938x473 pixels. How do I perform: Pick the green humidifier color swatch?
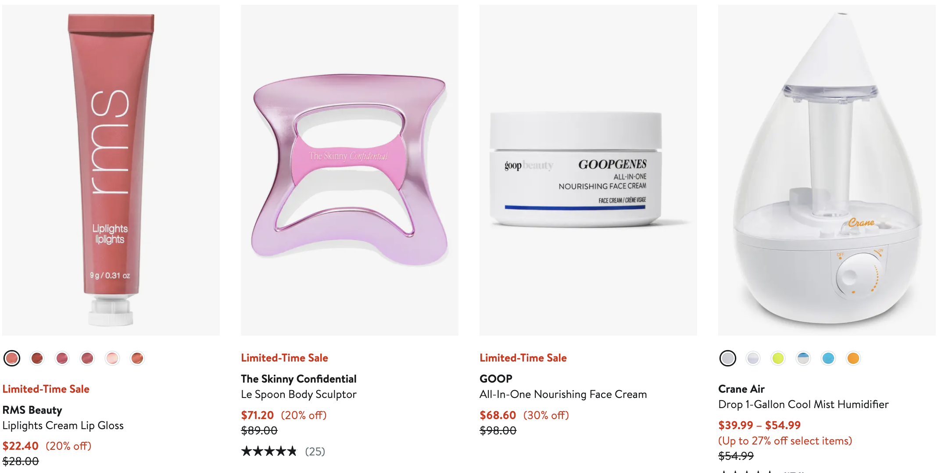pyautogui.click(x=778, y=358)
